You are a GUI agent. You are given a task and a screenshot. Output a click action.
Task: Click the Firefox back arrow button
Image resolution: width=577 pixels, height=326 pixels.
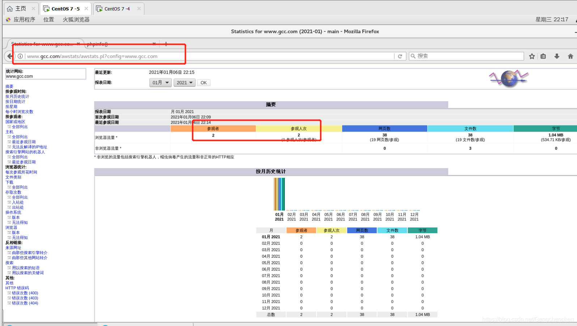coord(9,56)
